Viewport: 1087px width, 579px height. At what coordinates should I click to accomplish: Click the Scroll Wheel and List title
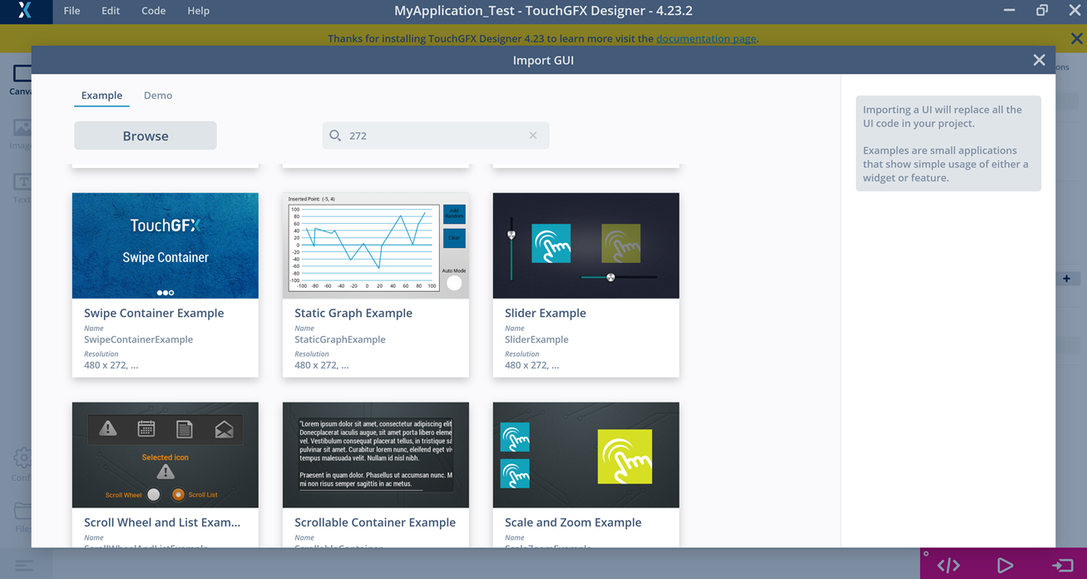click(162, 522)
